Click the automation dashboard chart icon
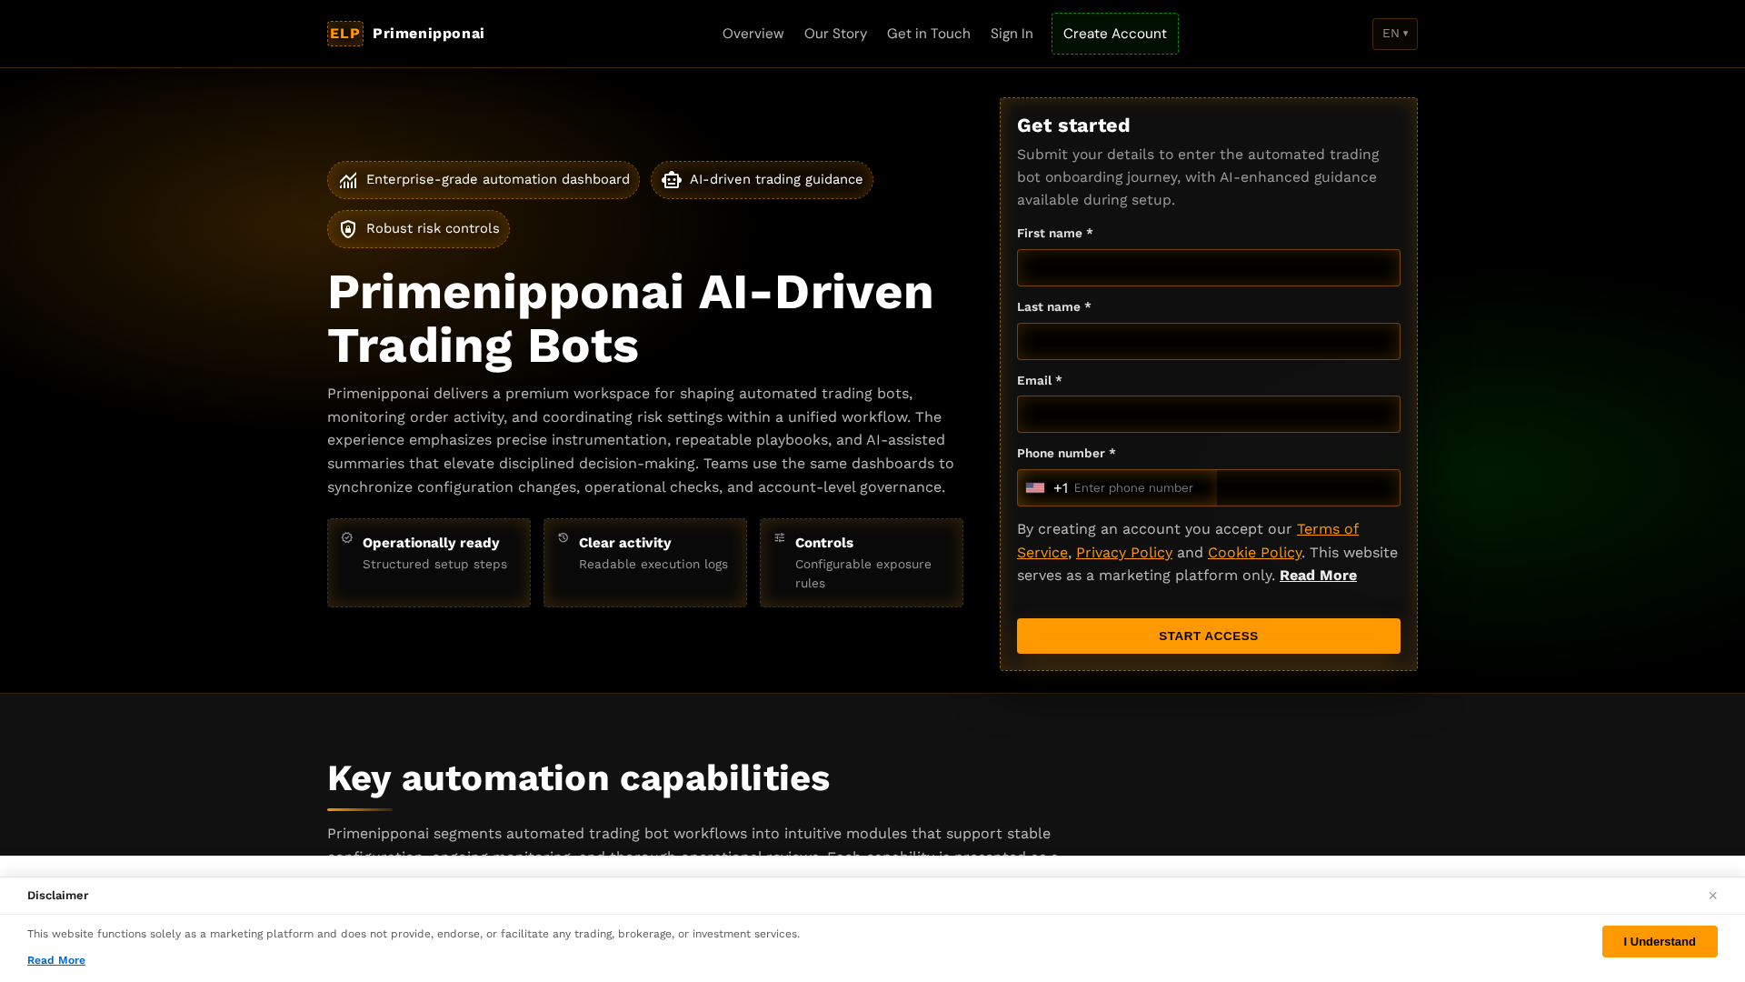The image size is (1745, 982). 348,180
